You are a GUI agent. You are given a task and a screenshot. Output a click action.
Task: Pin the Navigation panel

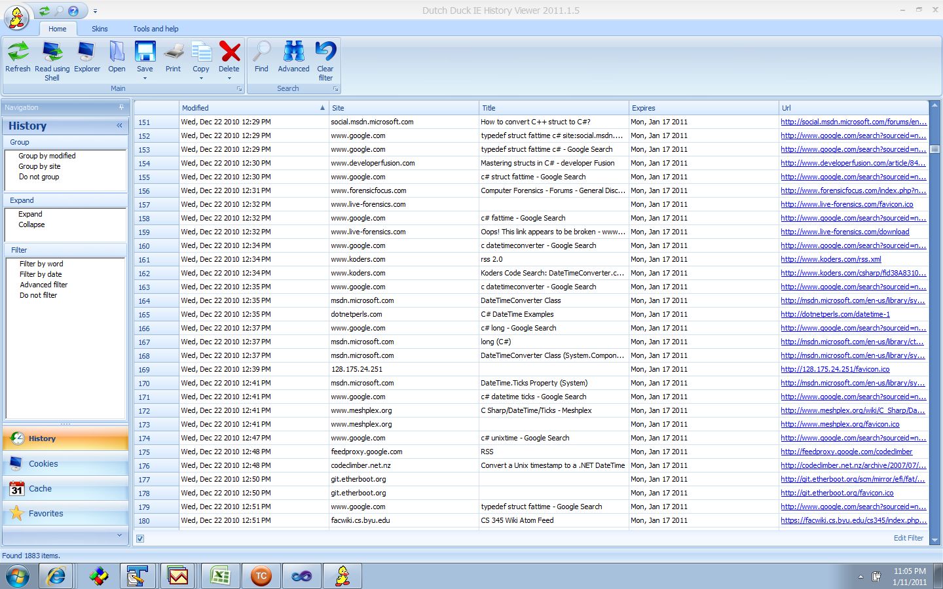121,107
